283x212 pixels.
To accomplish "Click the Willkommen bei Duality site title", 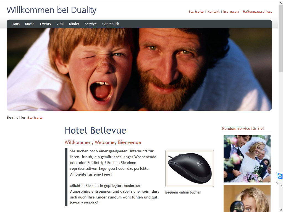I will 51,10.
